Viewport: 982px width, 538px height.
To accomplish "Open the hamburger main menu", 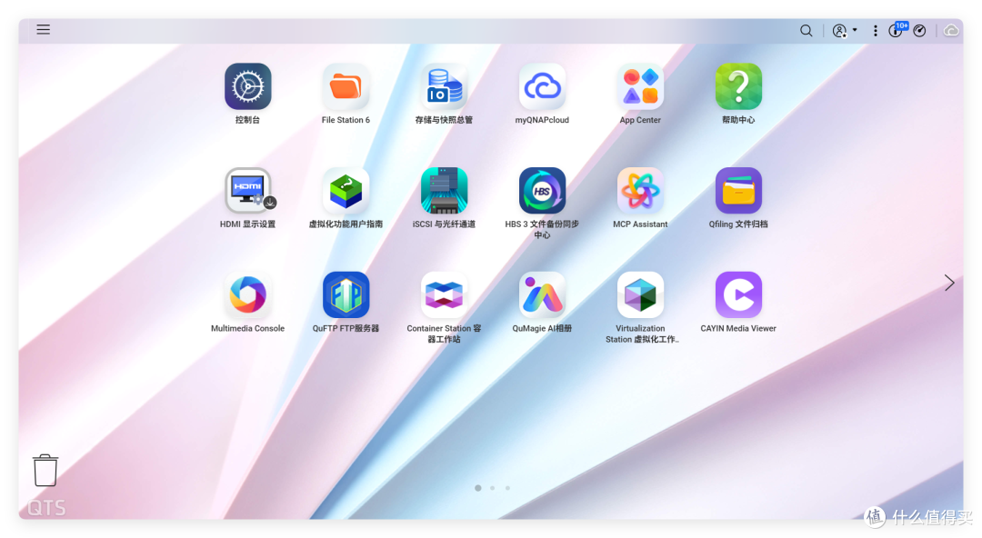I will (44, 29).
